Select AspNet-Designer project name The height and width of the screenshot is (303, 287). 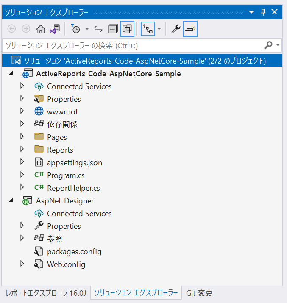[65, 201]
